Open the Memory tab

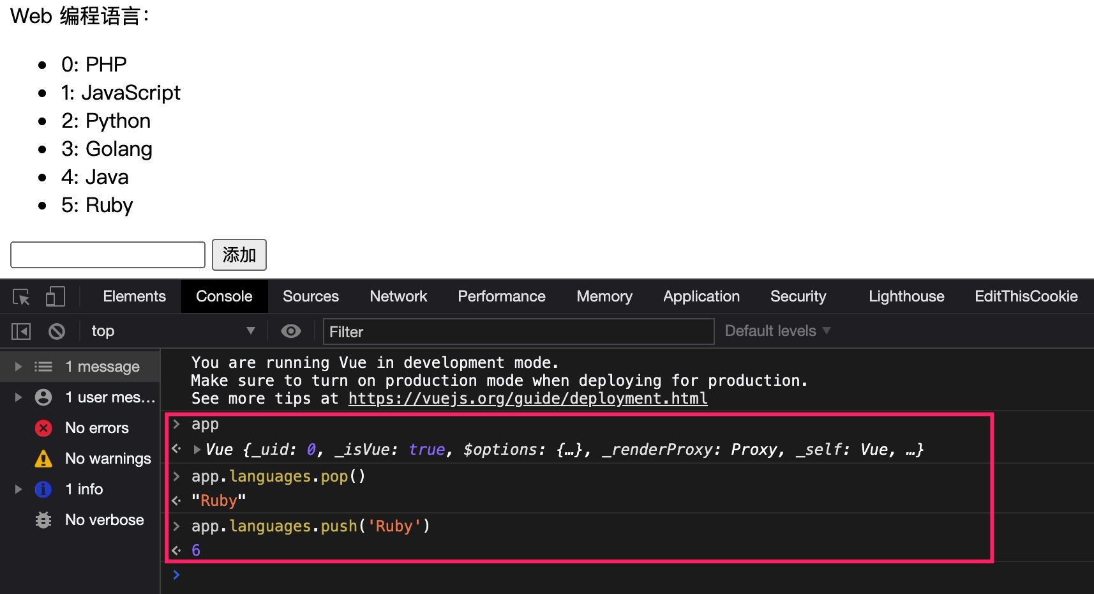pos(604,296)
